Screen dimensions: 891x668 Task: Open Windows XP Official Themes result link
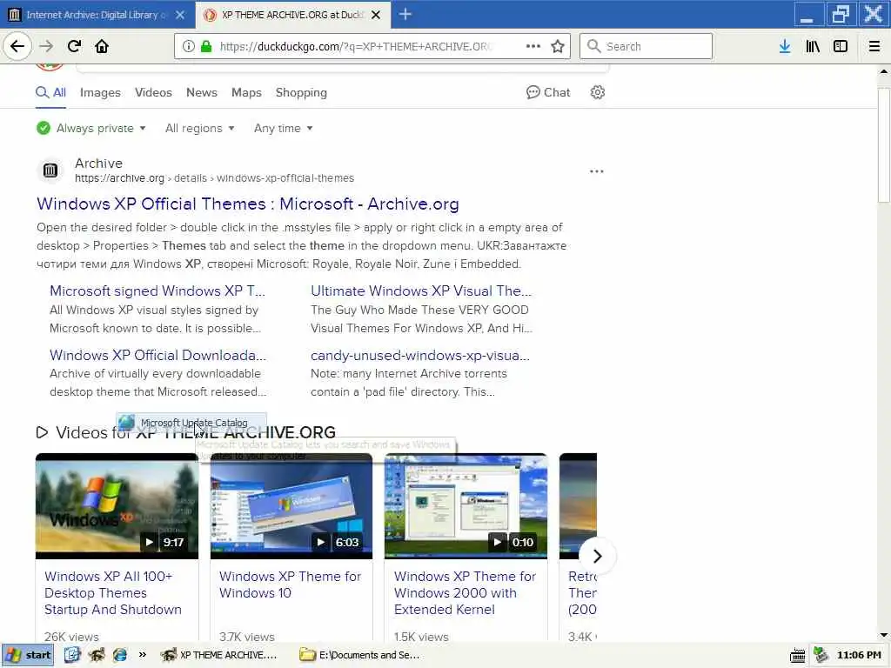pos(248,204)
